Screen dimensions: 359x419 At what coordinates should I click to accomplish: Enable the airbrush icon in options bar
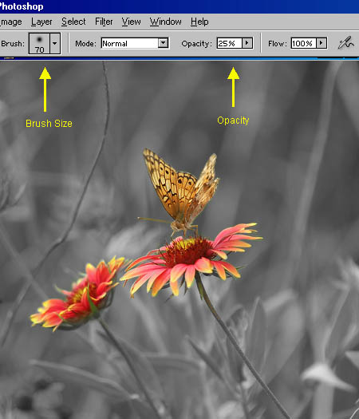(x=346, y=43)
